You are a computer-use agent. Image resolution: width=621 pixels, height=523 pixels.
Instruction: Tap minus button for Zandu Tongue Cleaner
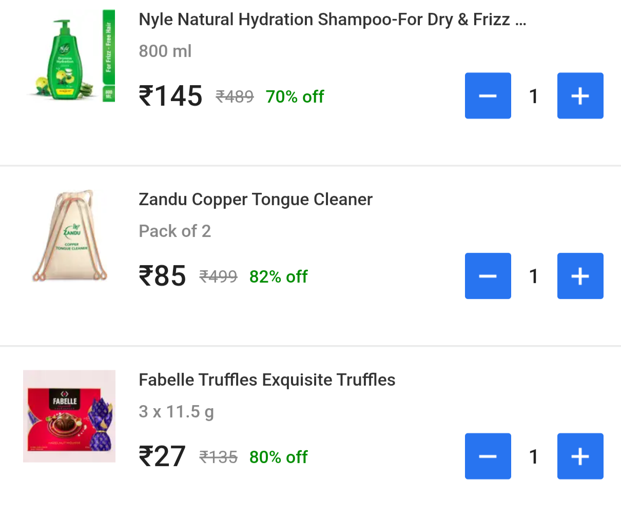tap(488, 276)
